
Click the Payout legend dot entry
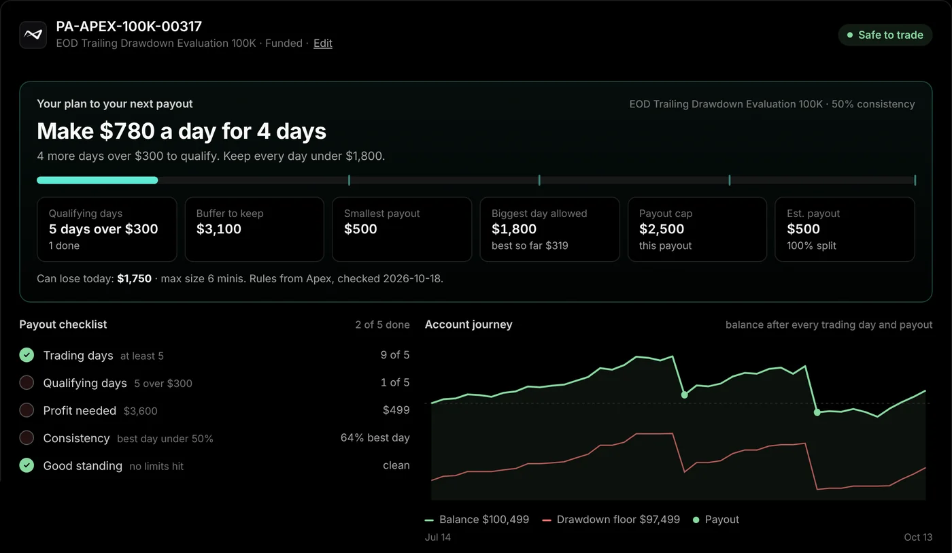pos(716,520)
